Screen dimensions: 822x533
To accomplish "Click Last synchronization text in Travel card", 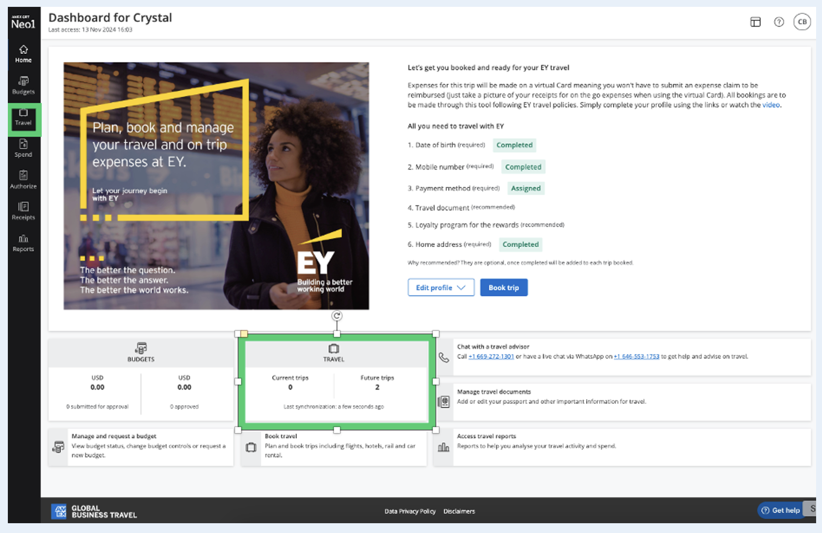I will (334, 407).
